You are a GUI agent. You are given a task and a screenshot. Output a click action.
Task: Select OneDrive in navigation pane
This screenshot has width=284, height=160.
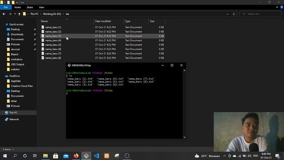(x=14, y=76)
